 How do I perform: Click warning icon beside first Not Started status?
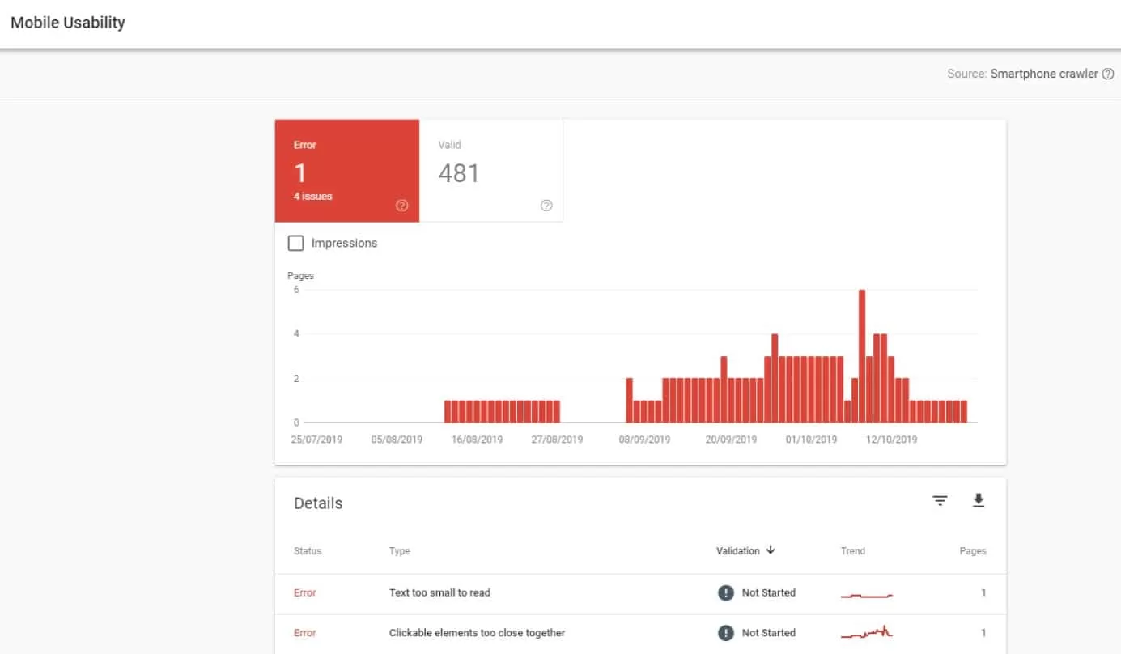click(x=725, y=592)
